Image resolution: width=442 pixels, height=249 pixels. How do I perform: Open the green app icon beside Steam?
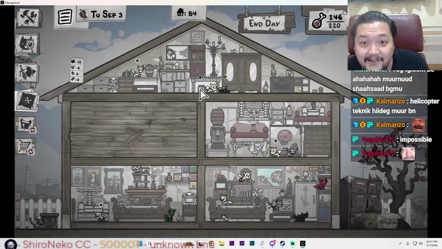[292, 243]
